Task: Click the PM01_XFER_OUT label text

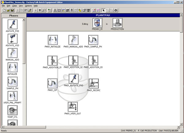Action: (73, 113)
